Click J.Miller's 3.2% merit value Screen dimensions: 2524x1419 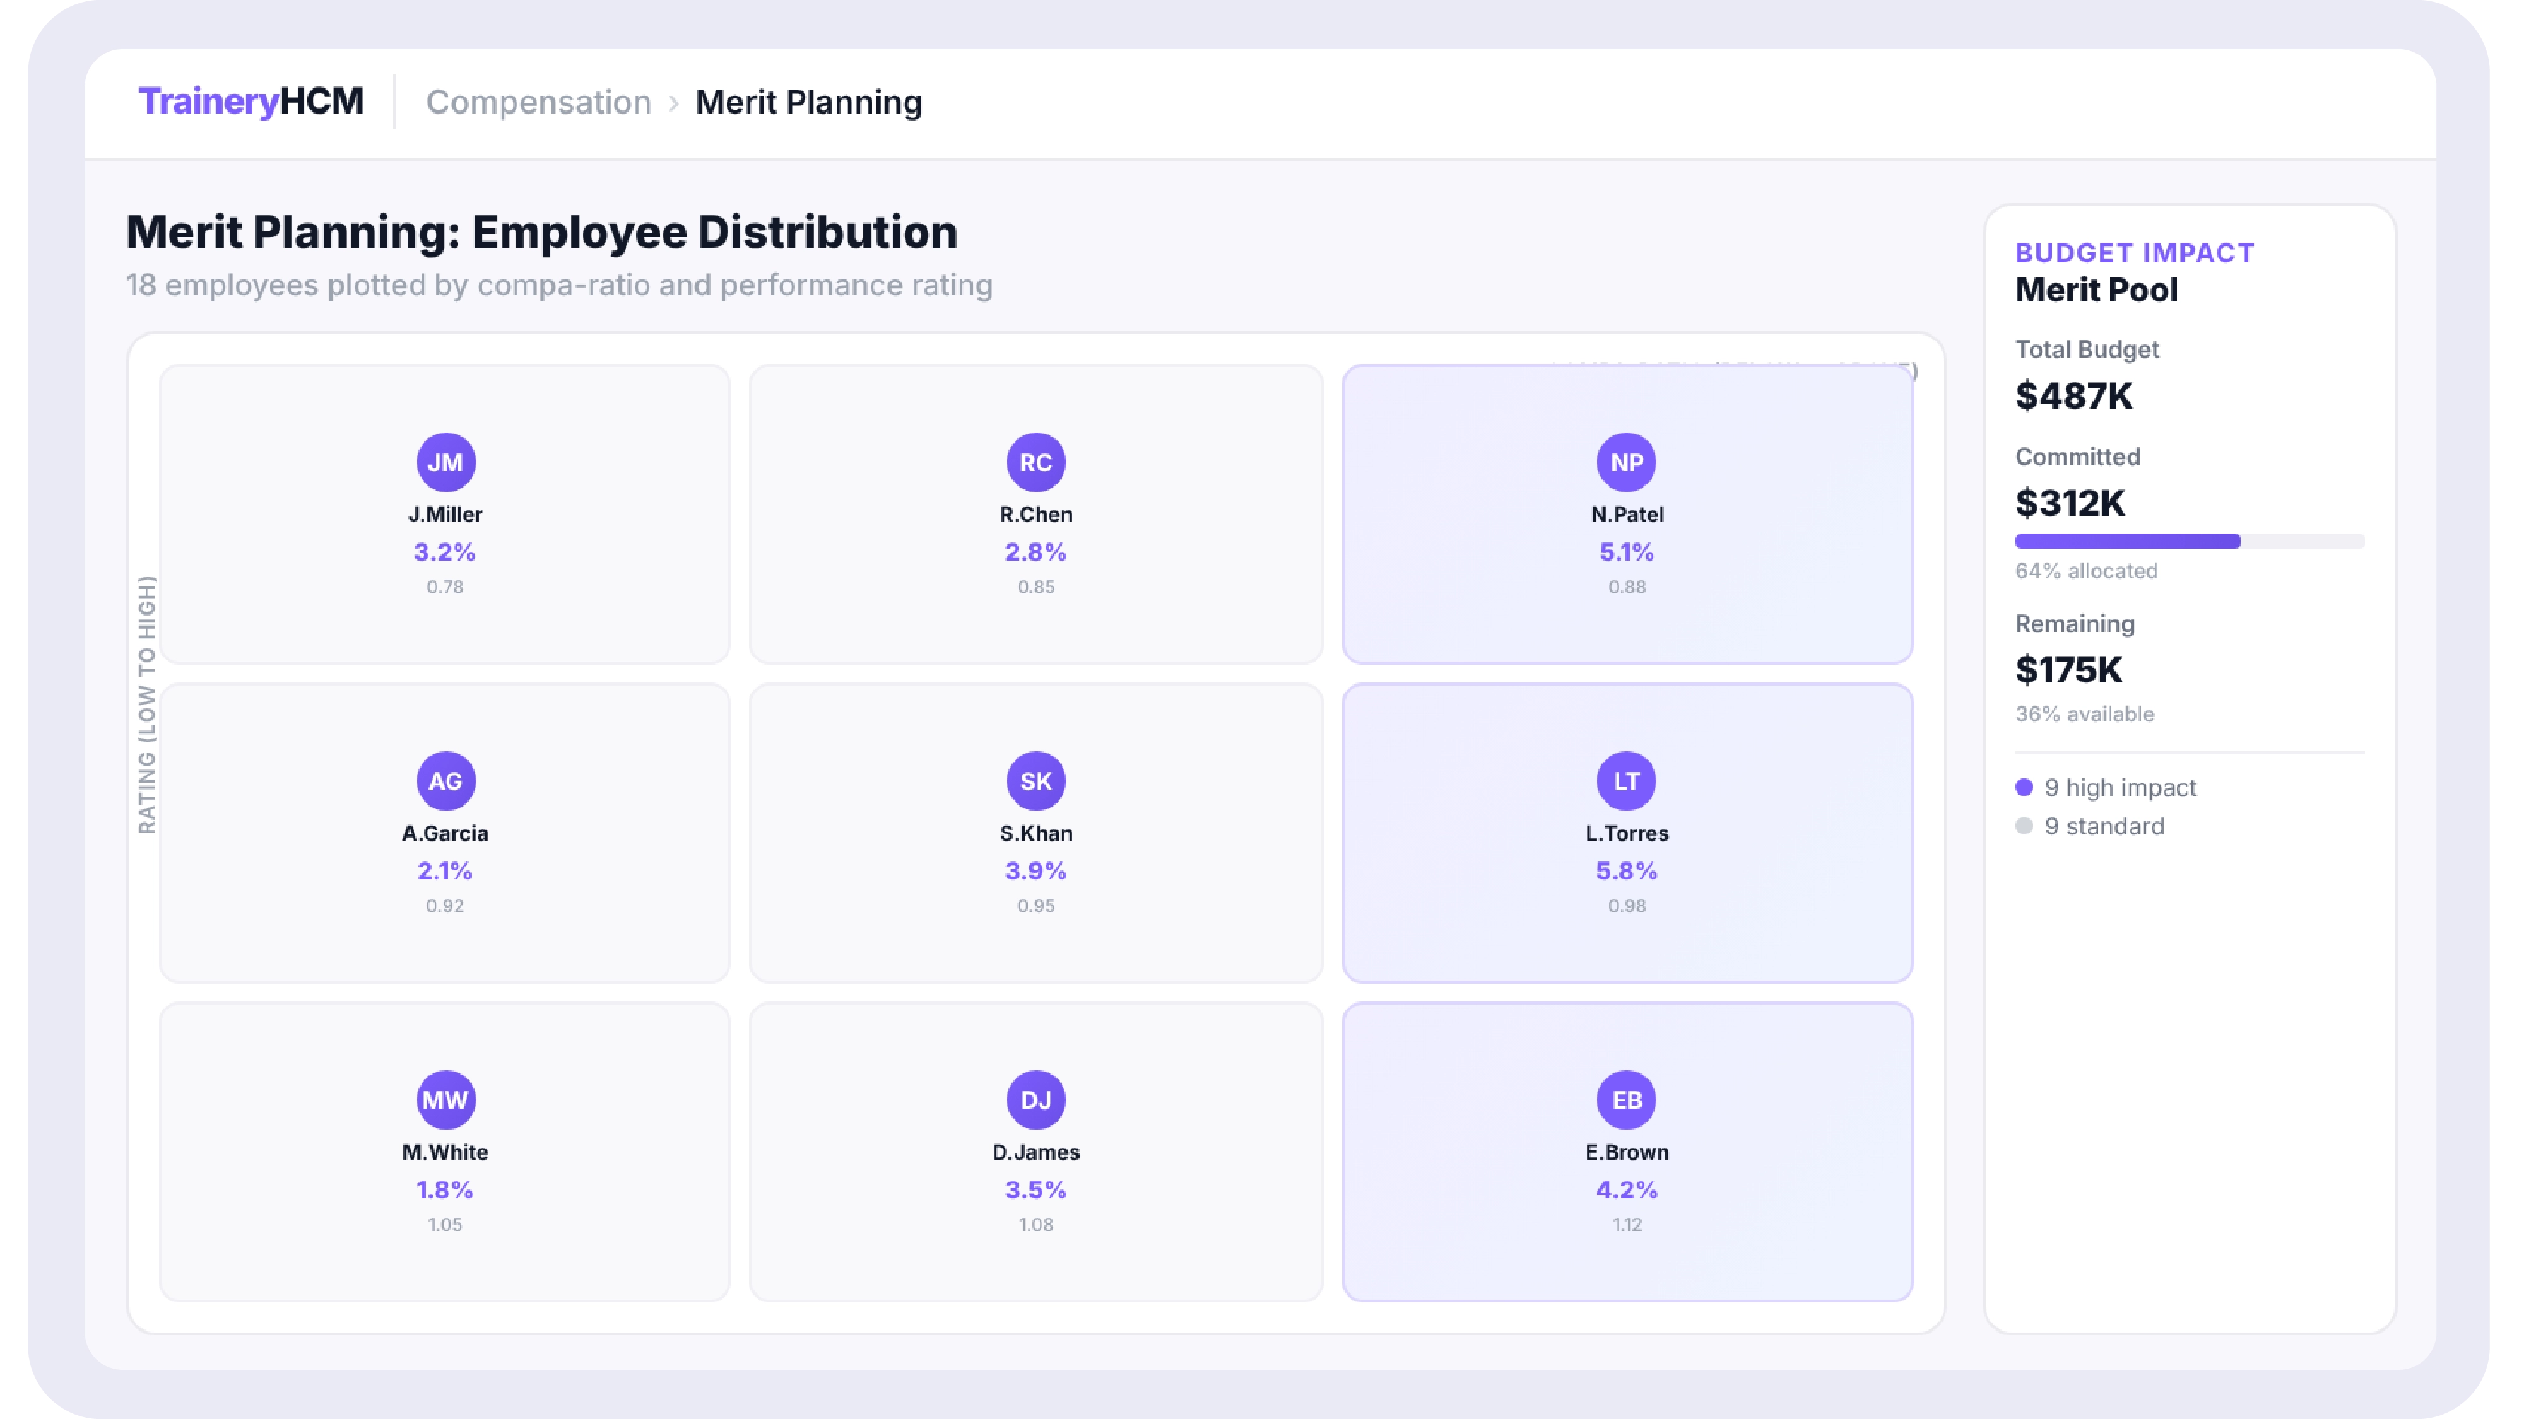pos(445,552)
